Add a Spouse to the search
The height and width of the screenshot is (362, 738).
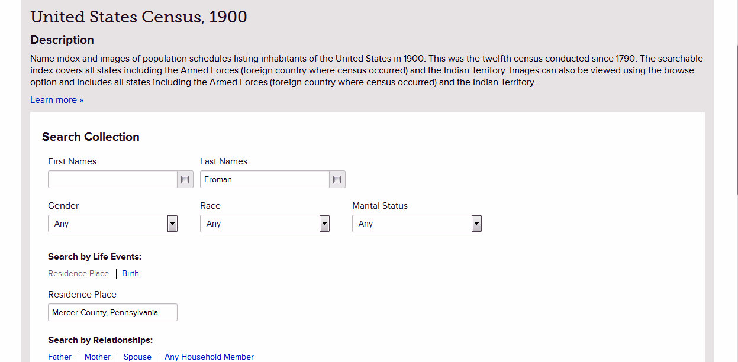tap(137, 357)
